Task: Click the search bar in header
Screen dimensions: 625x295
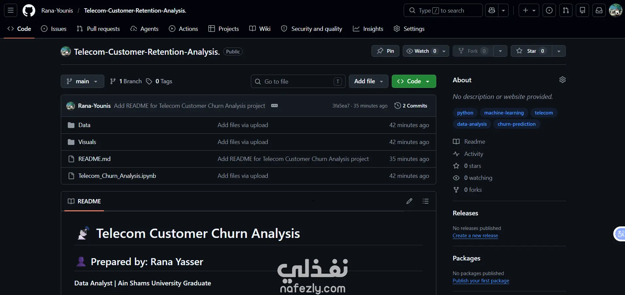Action: [443, 10]
